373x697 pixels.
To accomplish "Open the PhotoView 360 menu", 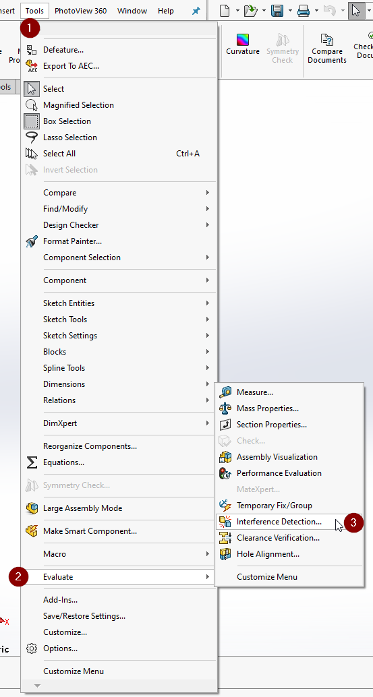I will (x=80, y=11).
